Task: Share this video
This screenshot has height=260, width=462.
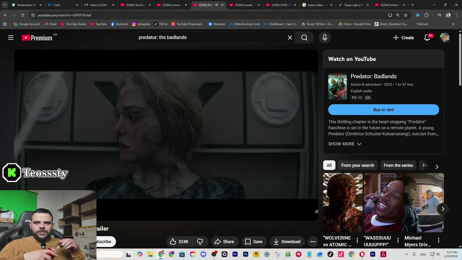Action: [224, 242]
